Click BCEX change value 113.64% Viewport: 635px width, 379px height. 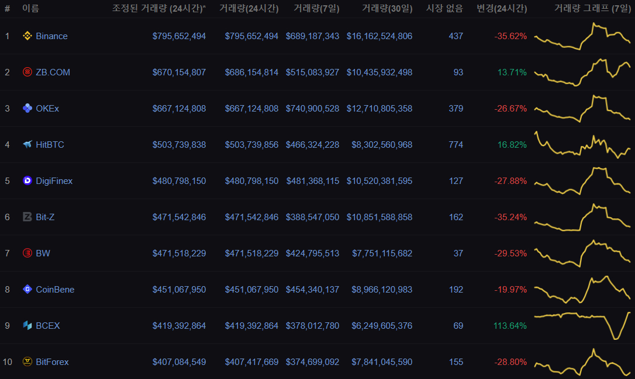(x=510, y=326)
